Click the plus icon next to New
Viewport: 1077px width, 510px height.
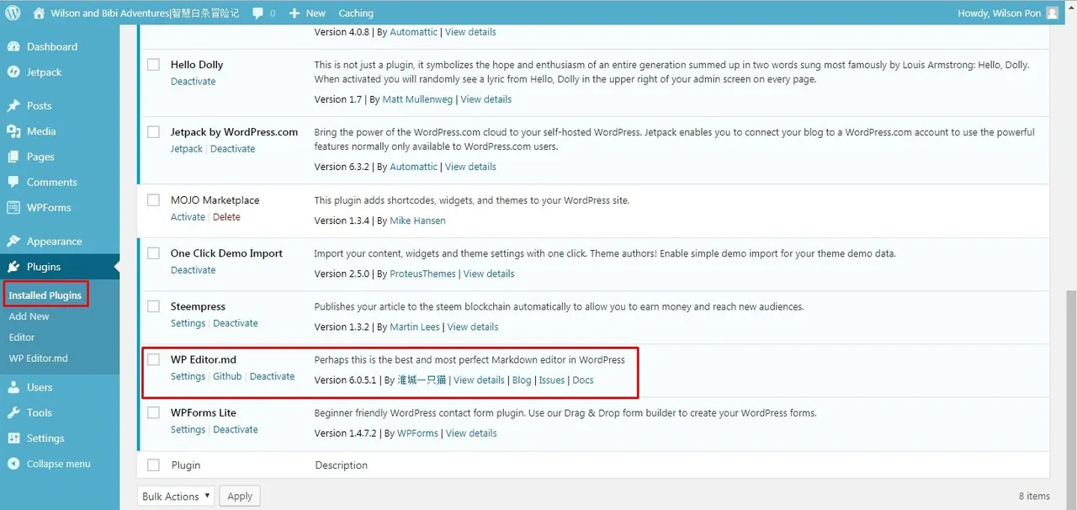(294, 13)
